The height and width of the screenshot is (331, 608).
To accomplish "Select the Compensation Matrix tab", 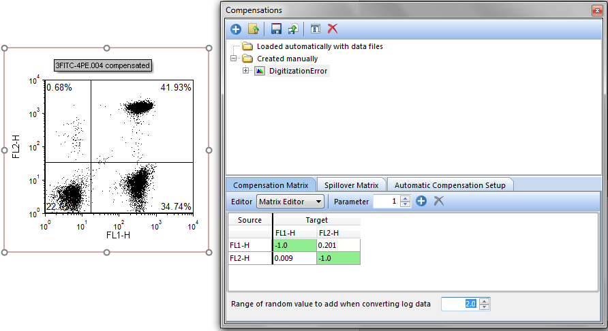I will tap(271, 185).
